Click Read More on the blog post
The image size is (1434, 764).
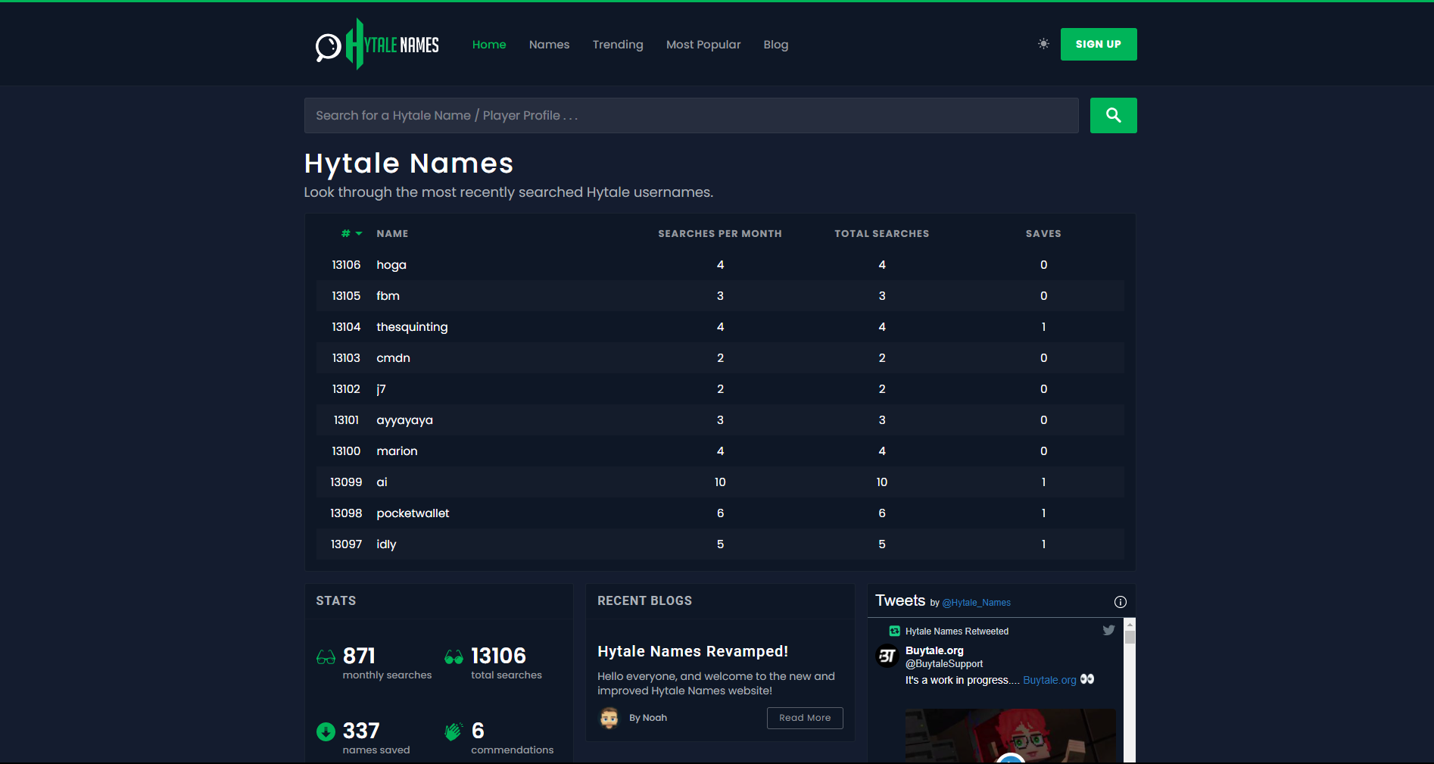click(805, 718)
